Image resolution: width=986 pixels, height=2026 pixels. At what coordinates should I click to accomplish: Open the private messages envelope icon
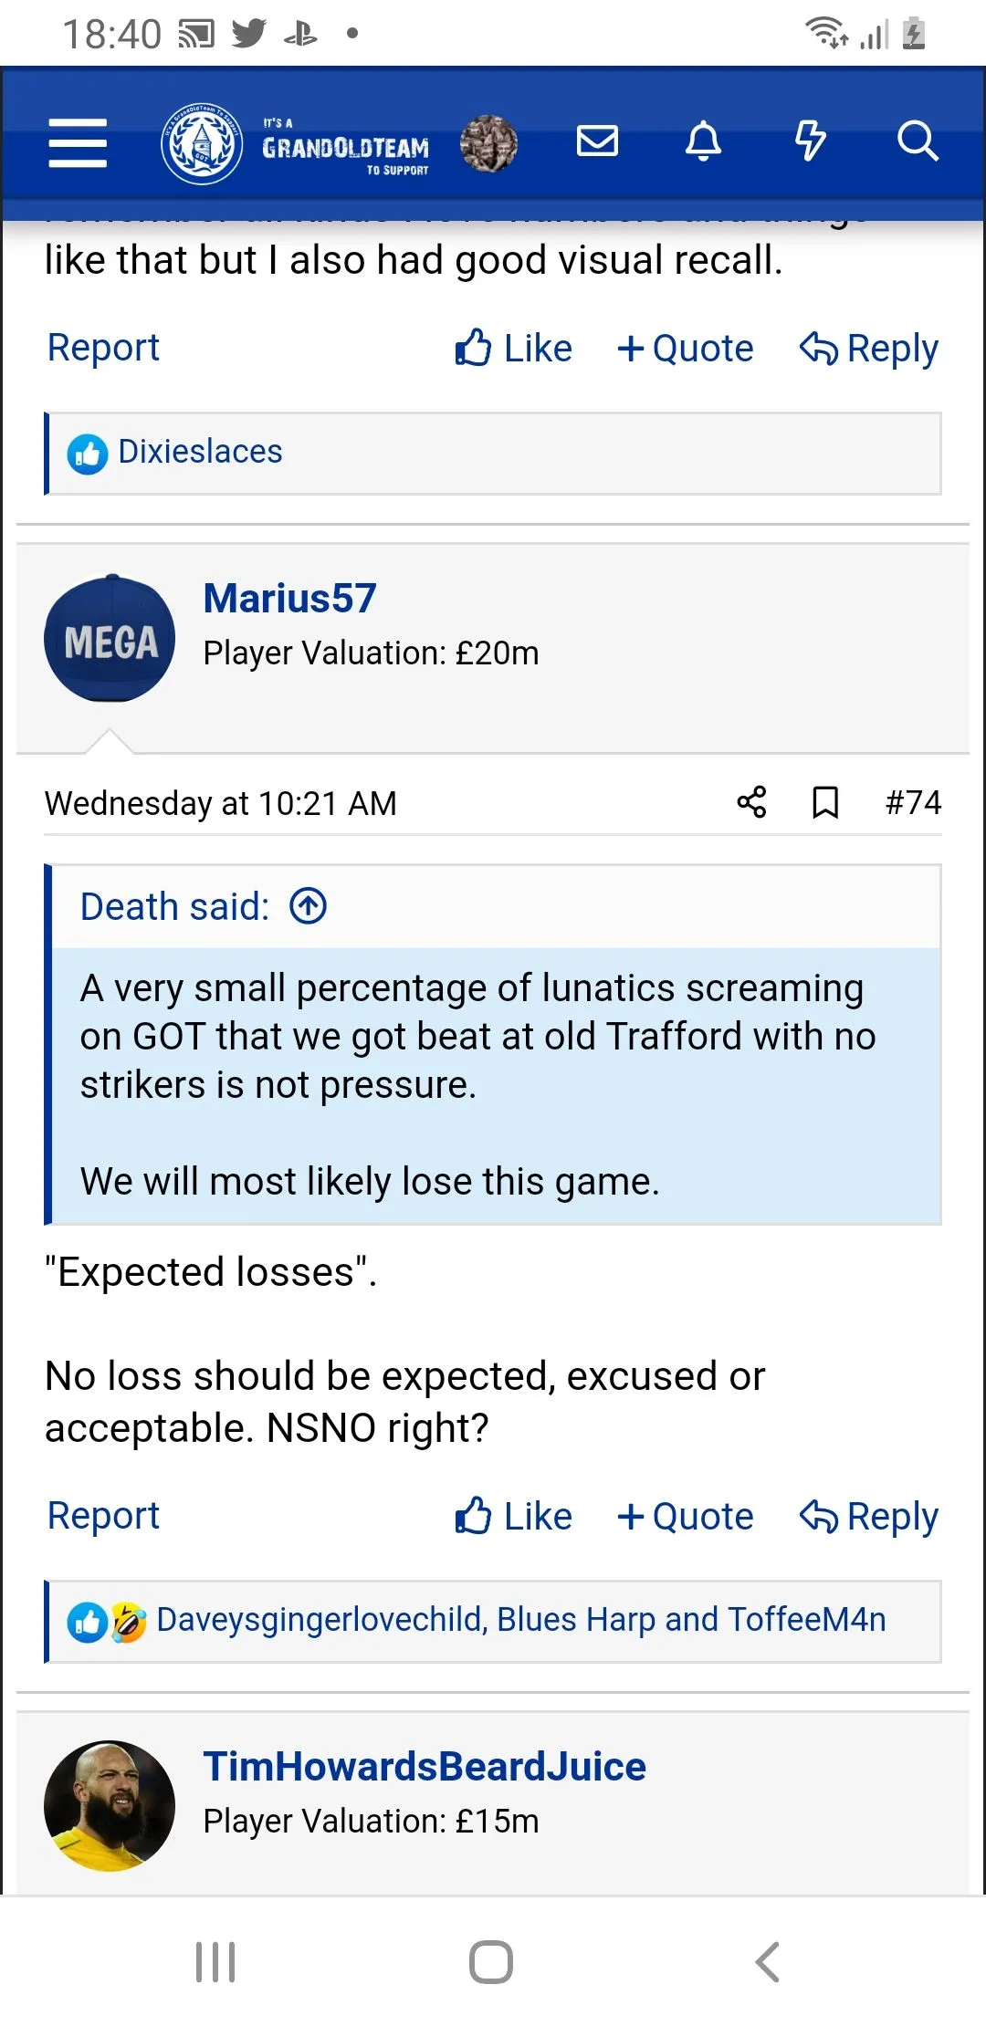click(x=598, y=141)
